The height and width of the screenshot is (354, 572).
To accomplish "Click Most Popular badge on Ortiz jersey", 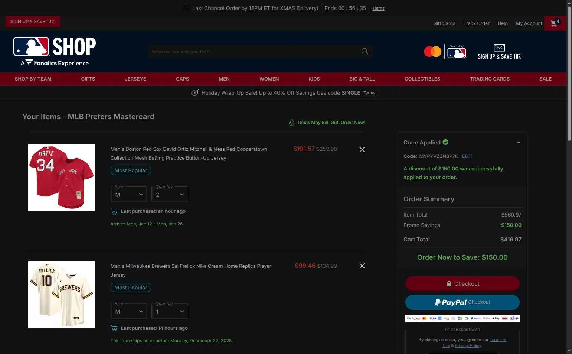I will coord(131,170).
